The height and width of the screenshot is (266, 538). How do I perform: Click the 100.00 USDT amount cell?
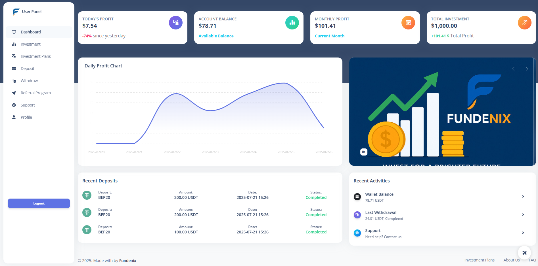click(186, 232)
